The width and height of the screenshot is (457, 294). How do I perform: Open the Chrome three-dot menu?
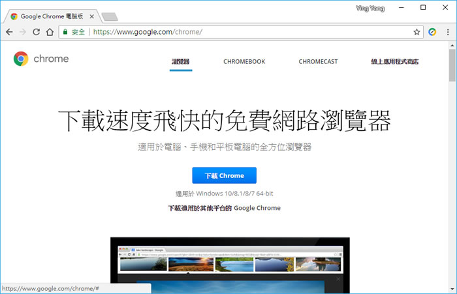point(448,32)
